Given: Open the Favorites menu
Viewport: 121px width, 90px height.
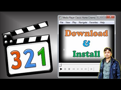Looking at the screenshot, I should [94, 22].
